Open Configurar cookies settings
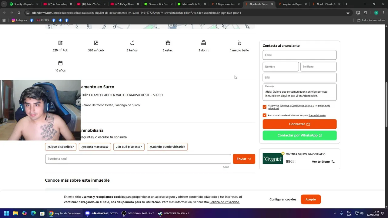 (x=283, y=200)
